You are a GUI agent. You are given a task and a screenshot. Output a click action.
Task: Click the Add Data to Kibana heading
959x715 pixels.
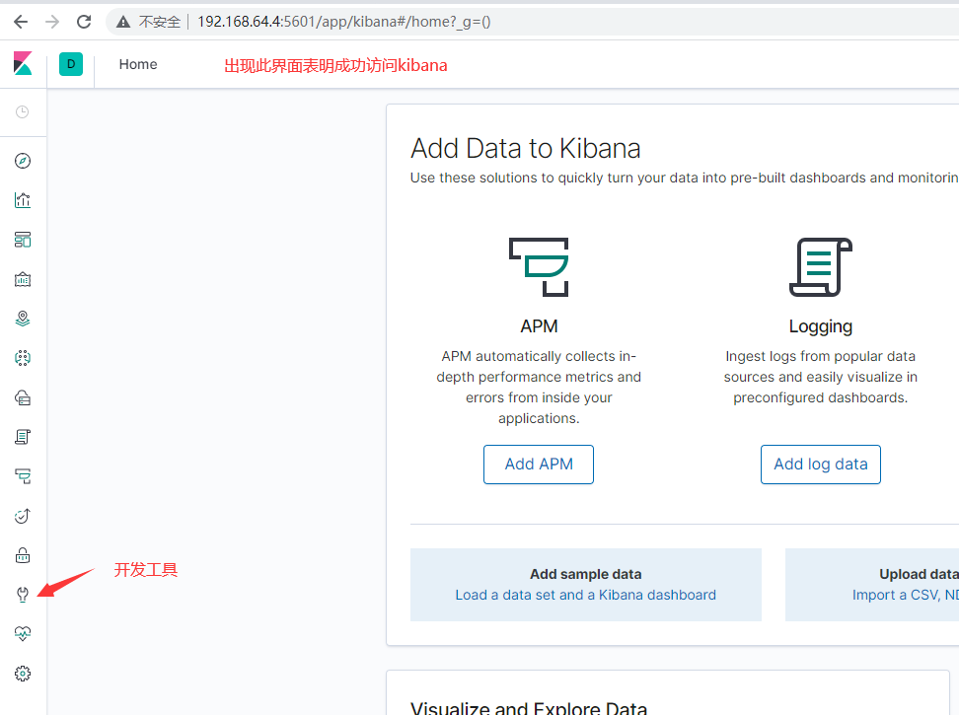525,149
